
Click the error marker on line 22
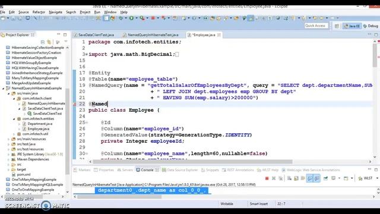pos(75,104)
